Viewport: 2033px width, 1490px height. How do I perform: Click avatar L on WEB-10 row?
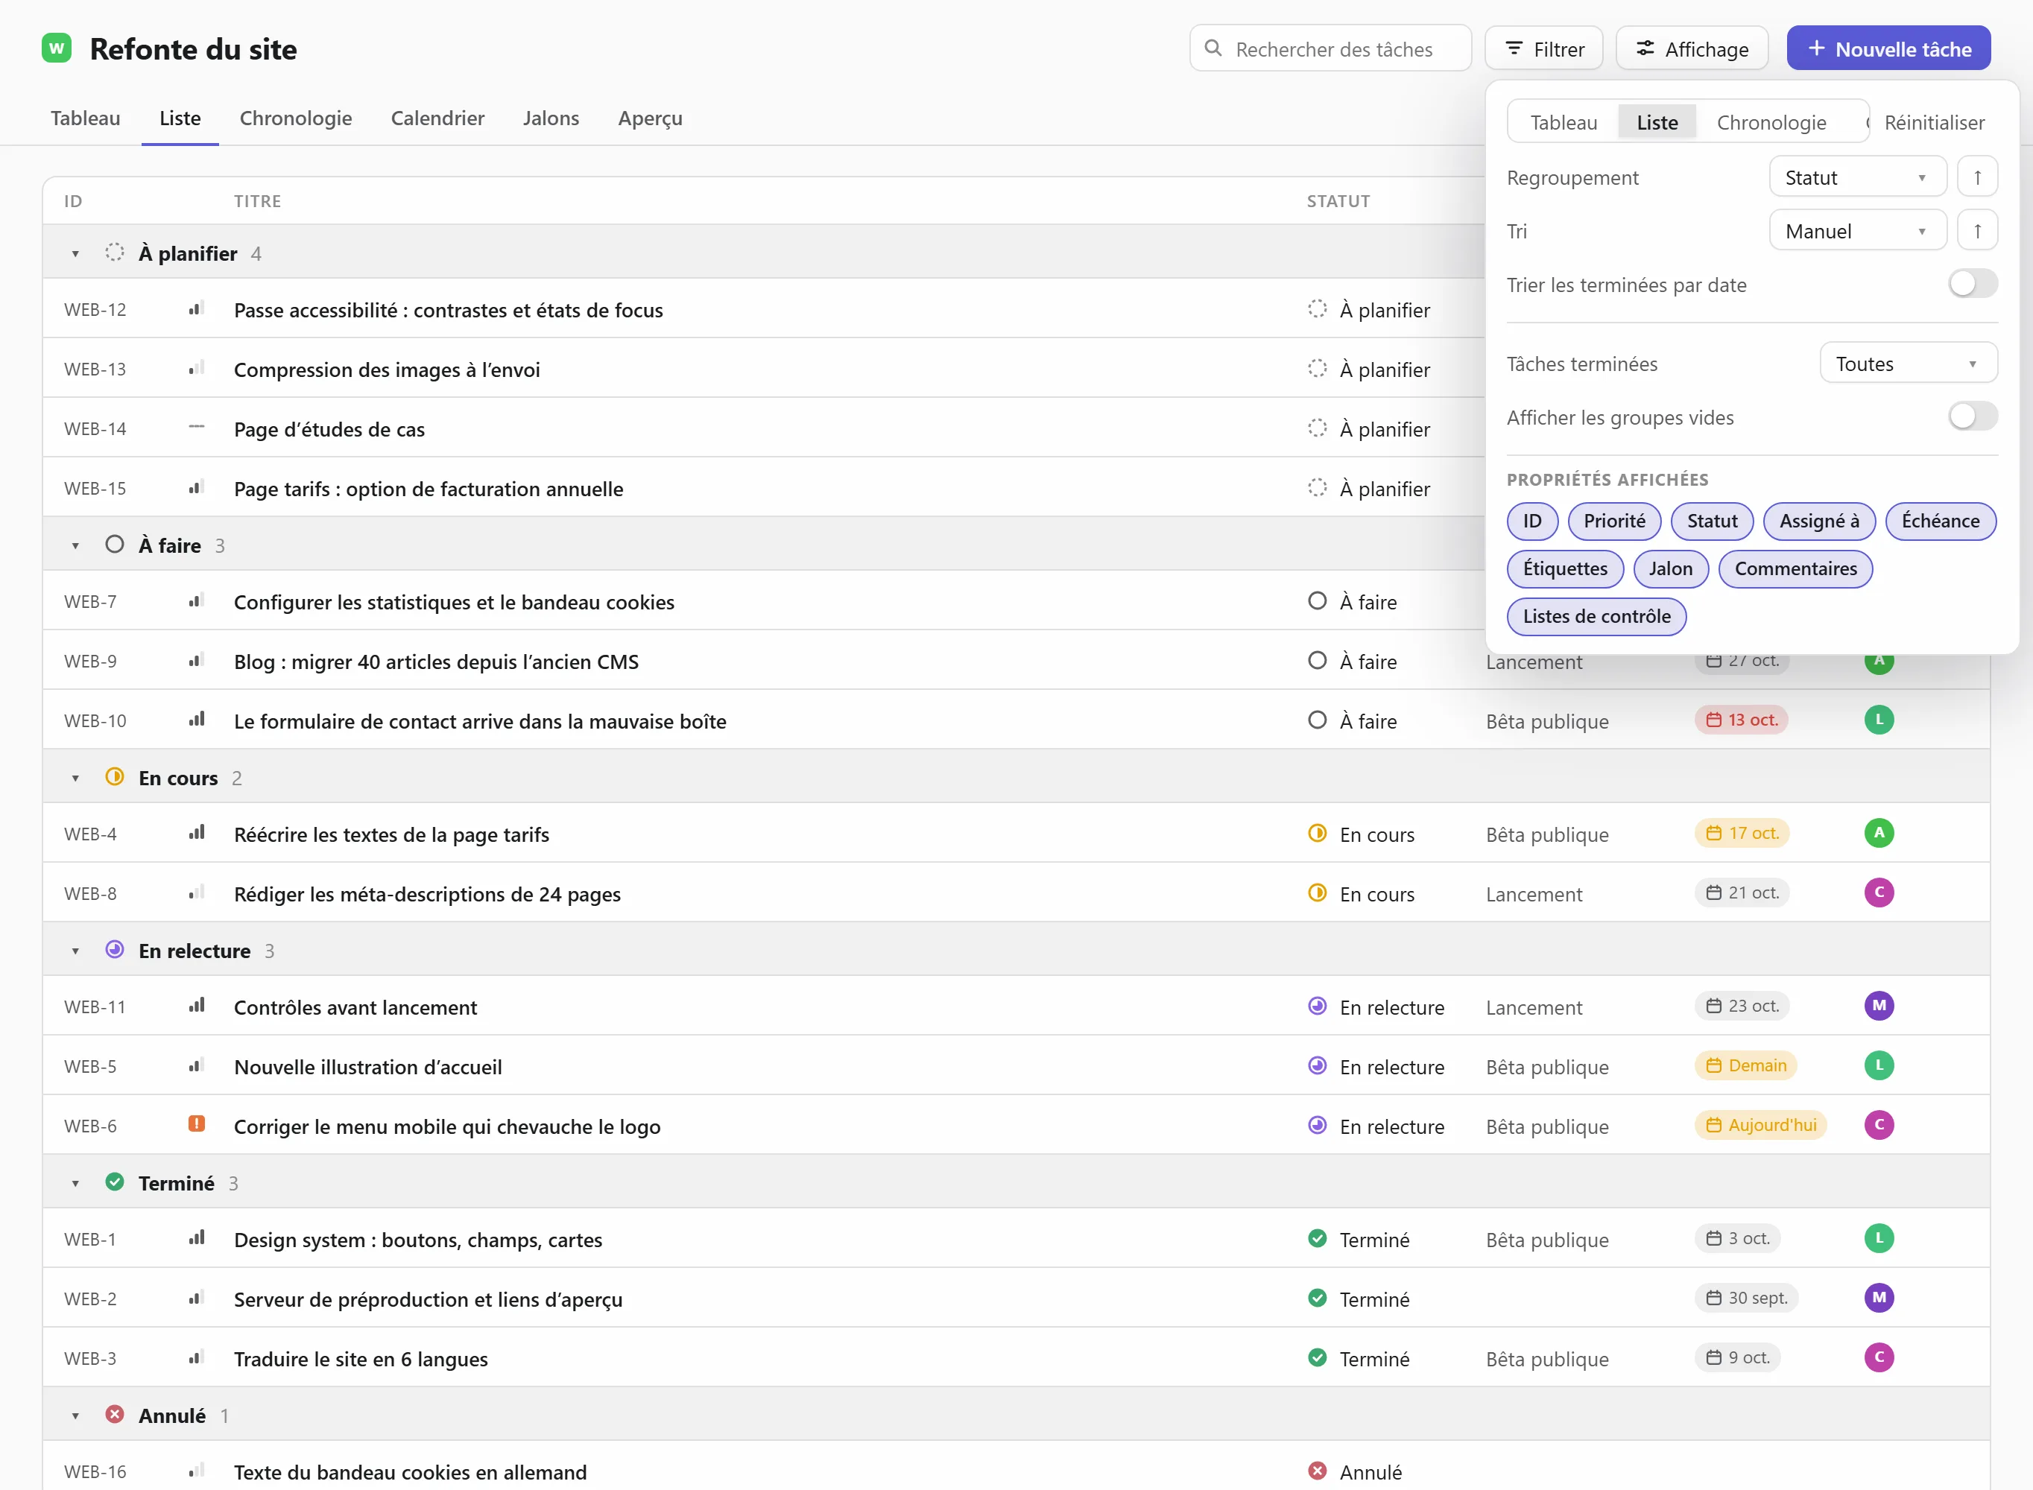pos(1879,720)
